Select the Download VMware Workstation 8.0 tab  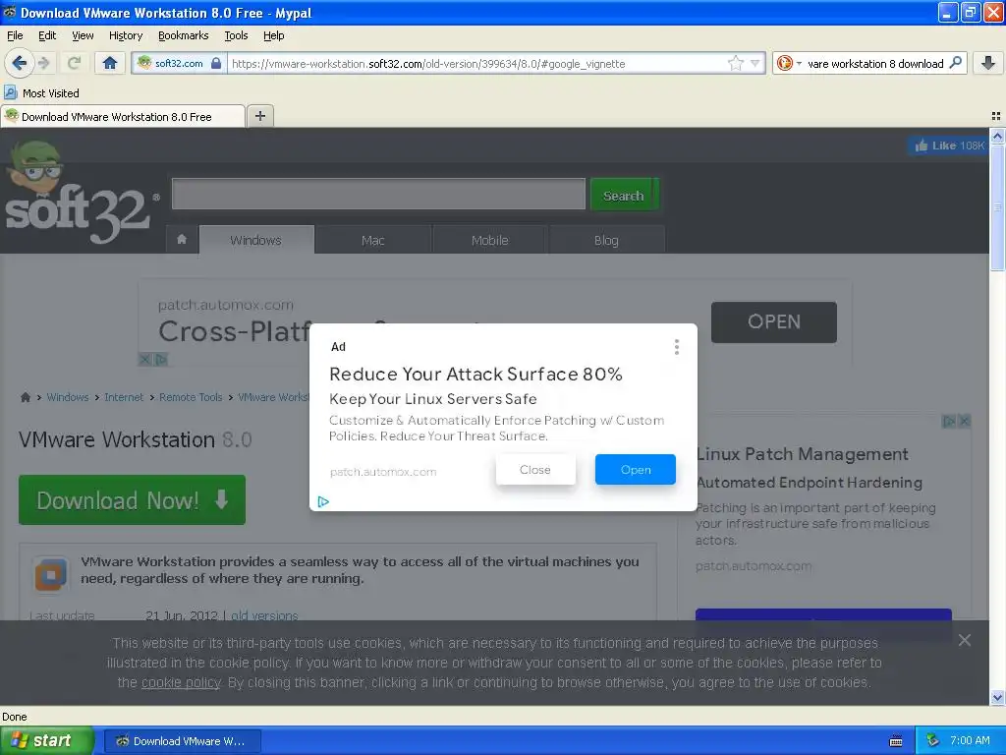pyautogui.click(x=122, y=117)
